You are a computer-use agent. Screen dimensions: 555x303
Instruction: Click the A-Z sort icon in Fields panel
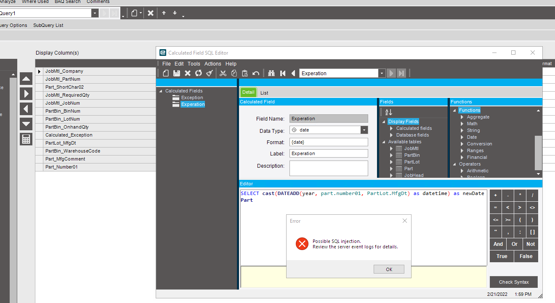pos(388,112)
